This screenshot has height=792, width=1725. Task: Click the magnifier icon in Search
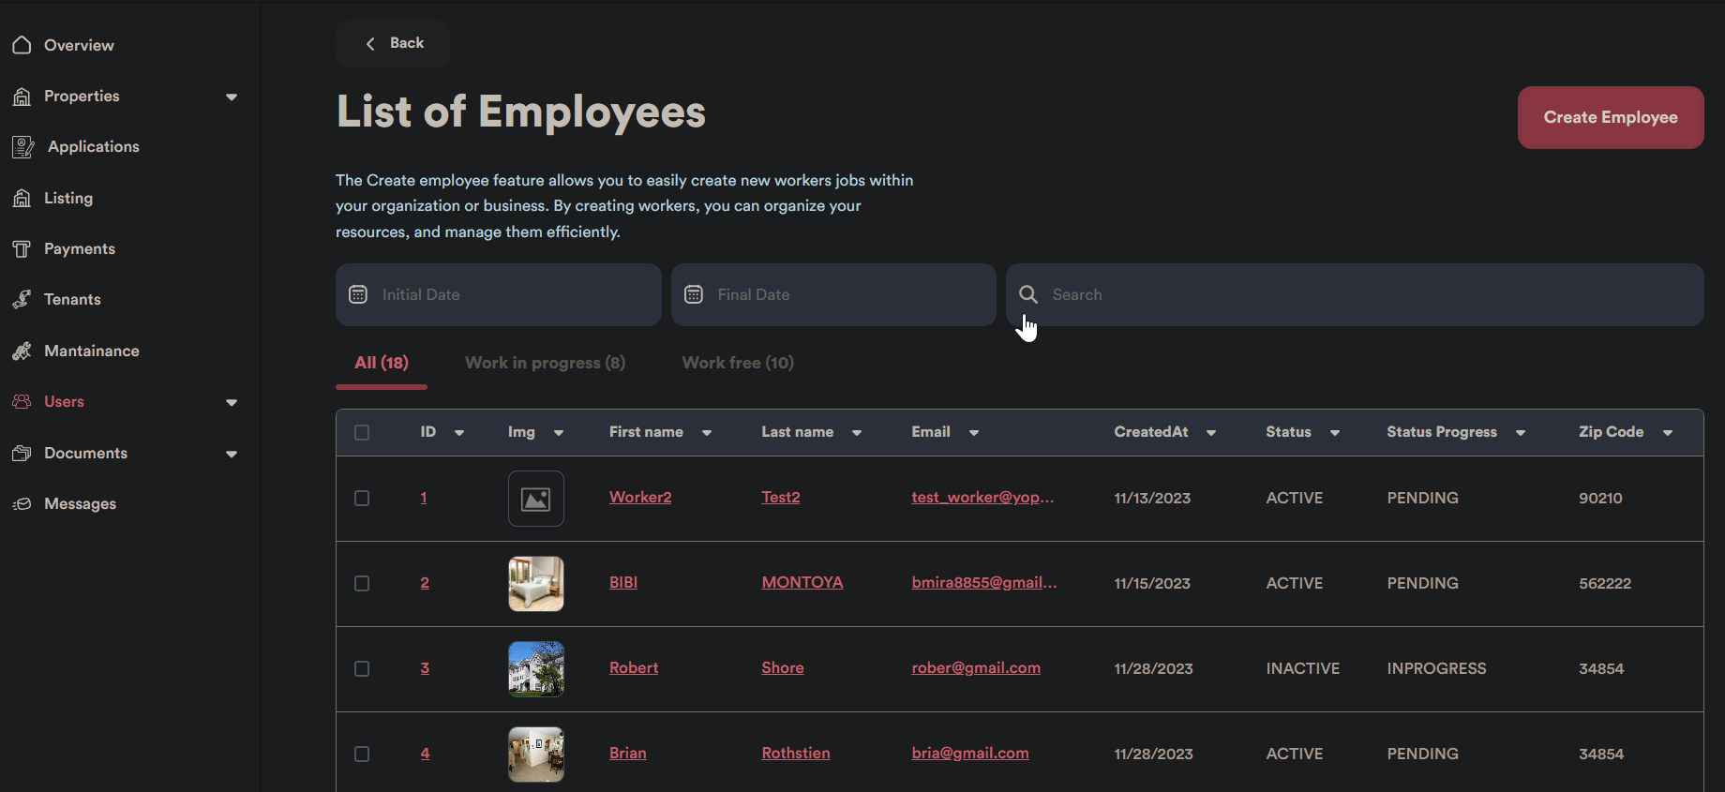pyautogui.click(x=1028, y=294)
